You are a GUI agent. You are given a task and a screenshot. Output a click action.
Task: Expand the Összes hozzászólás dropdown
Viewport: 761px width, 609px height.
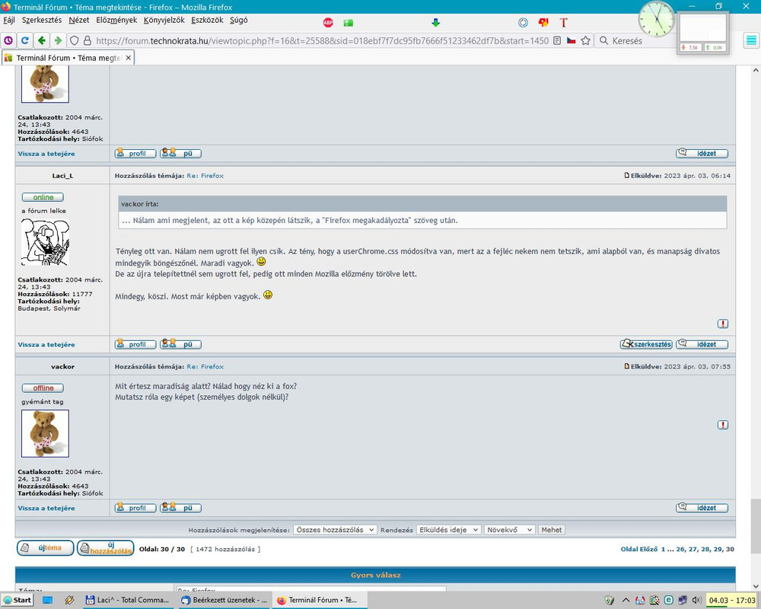334,530
